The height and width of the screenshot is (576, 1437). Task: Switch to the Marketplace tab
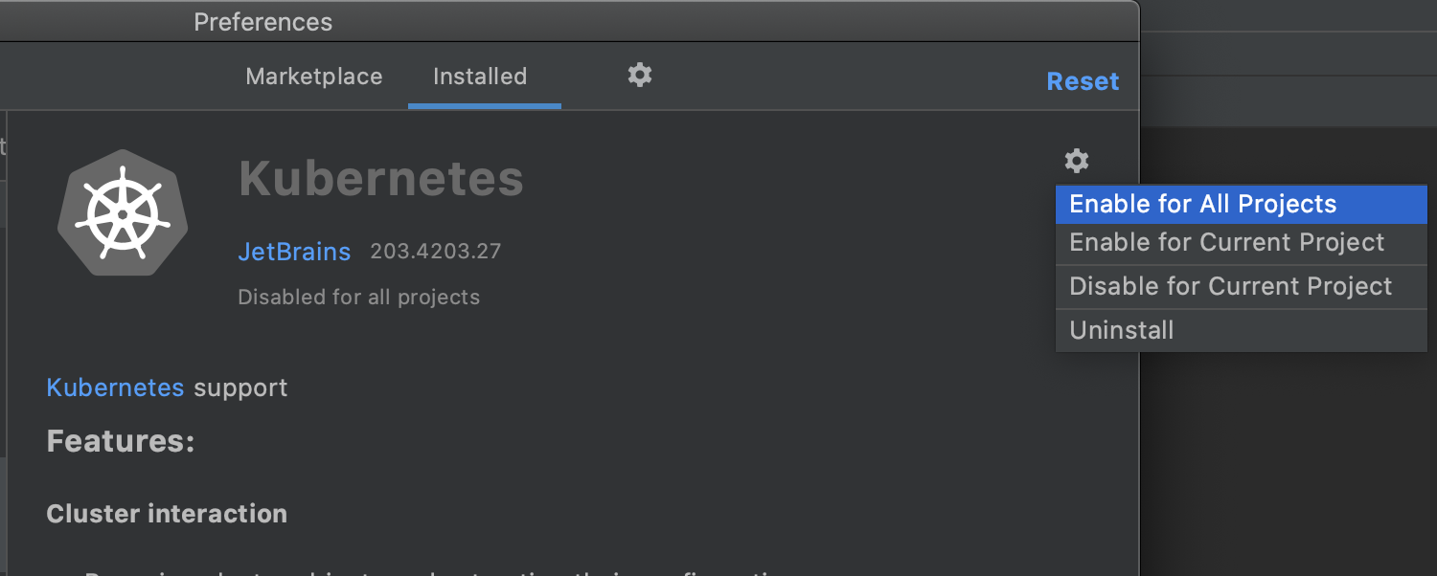(x=313, y=77)
